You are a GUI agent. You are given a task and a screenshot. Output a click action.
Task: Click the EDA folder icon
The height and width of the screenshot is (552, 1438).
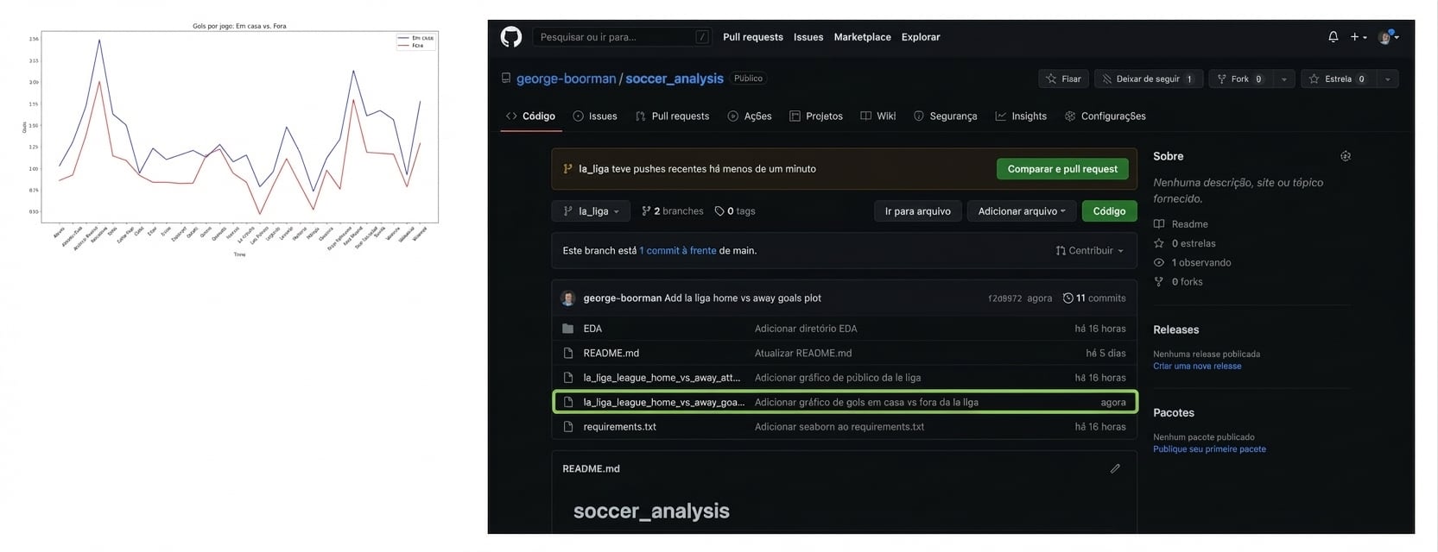coord(567,329)
